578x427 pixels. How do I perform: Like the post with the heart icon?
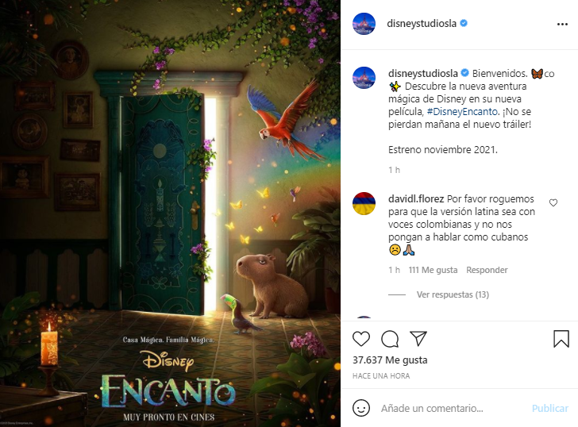point(361,339)
